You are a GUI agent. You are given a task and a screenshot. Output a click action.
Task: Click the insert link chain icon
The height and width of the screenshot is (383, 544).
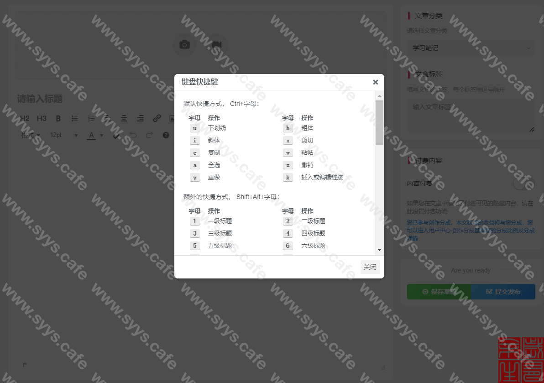tap(157, 118)
